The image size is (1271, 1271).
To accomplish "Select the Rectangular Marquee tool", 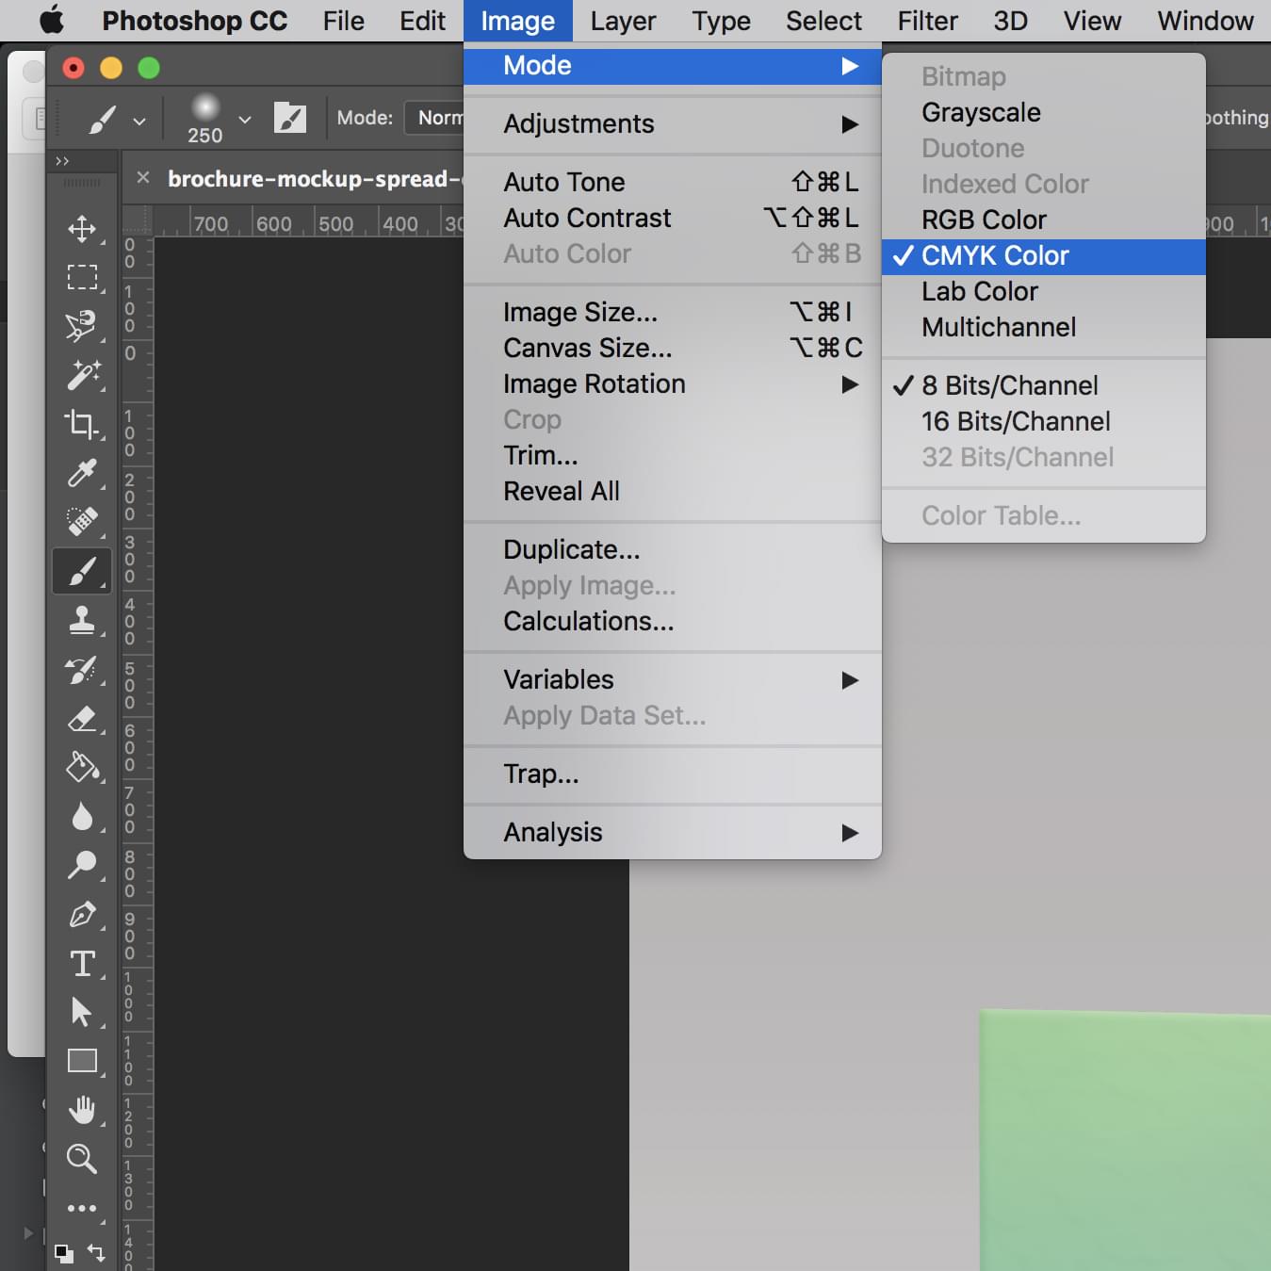I will (x=82, y=277).
